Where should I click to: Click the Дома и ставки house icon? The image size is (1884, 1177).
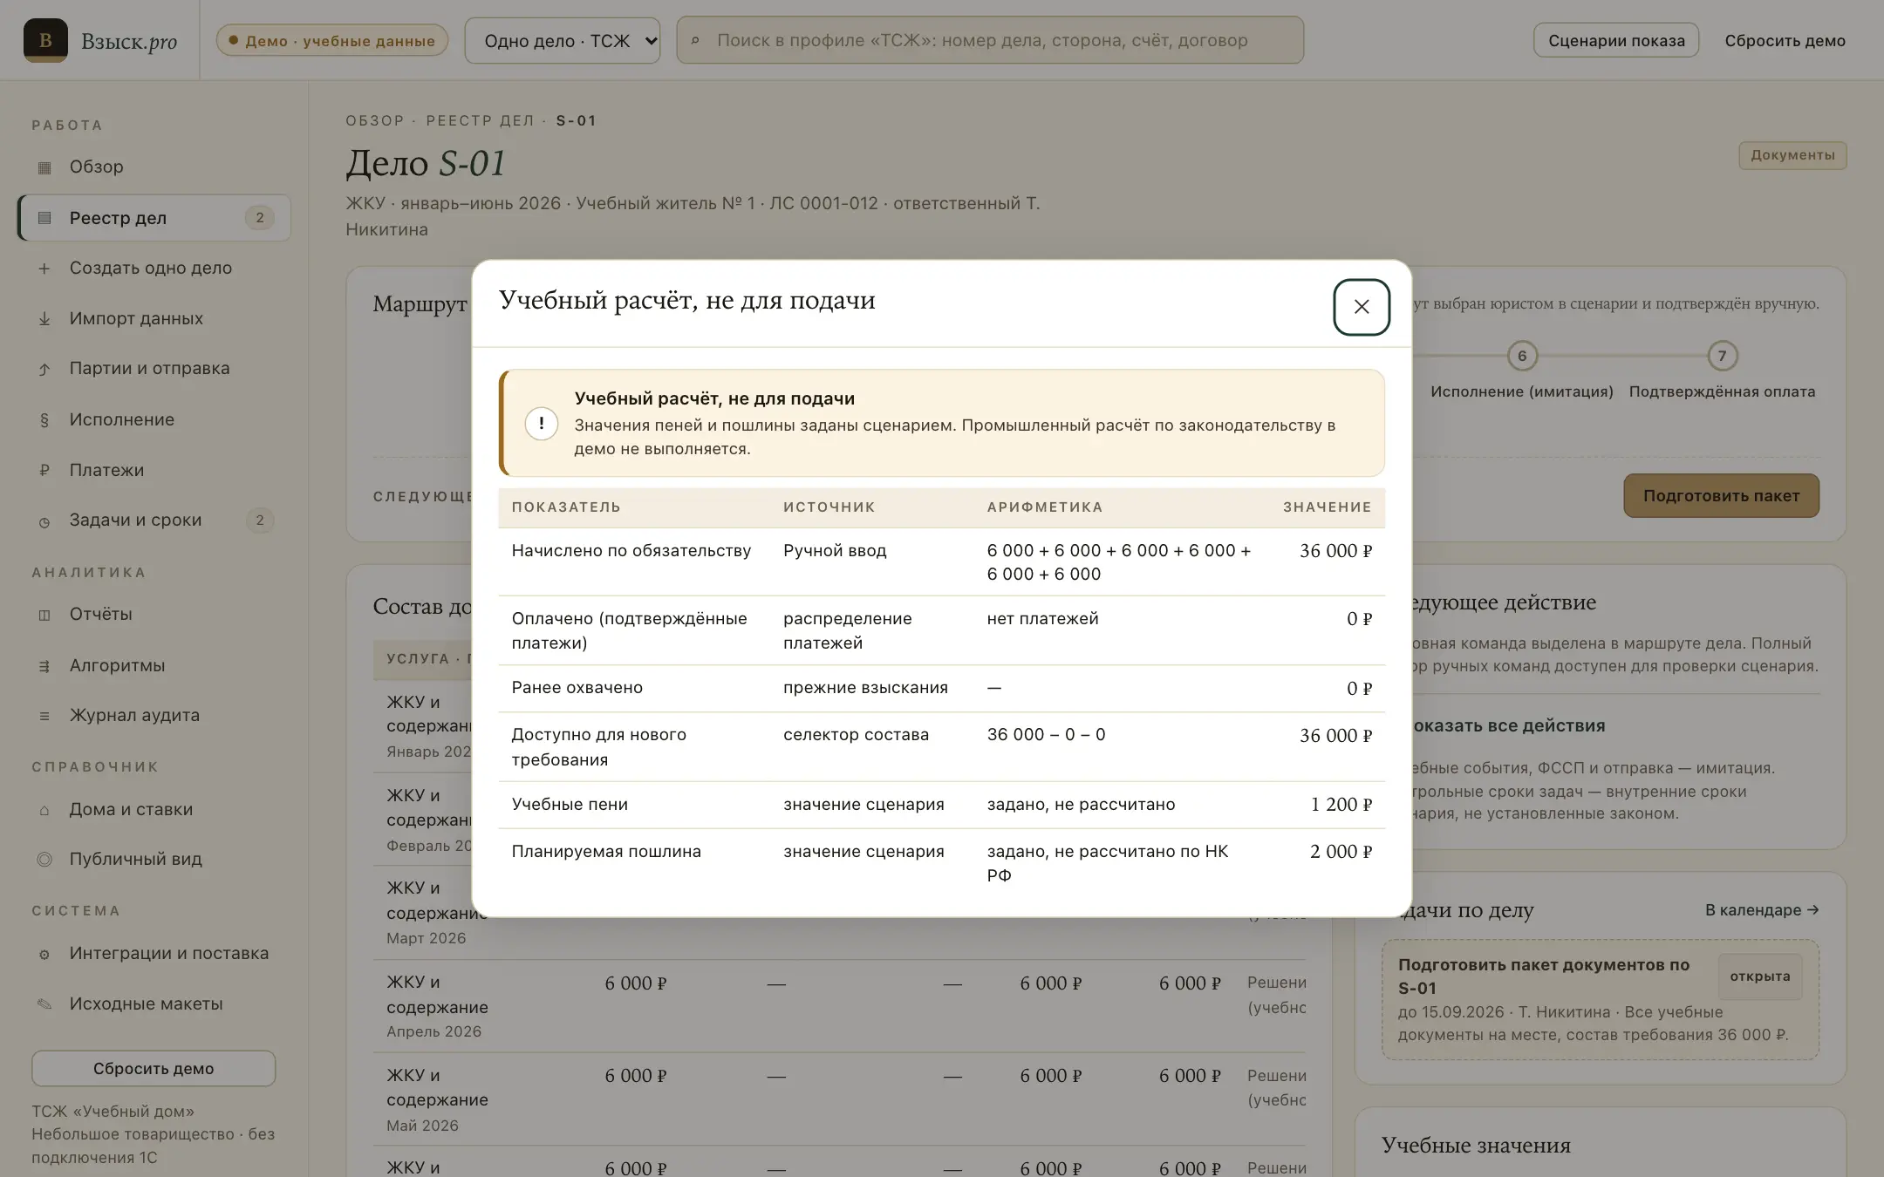[x=44, y=810]
